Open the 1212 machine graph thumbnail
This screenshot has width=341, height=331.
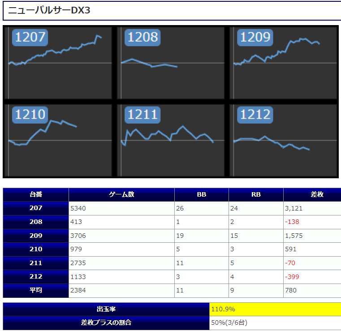pos(283,140)
